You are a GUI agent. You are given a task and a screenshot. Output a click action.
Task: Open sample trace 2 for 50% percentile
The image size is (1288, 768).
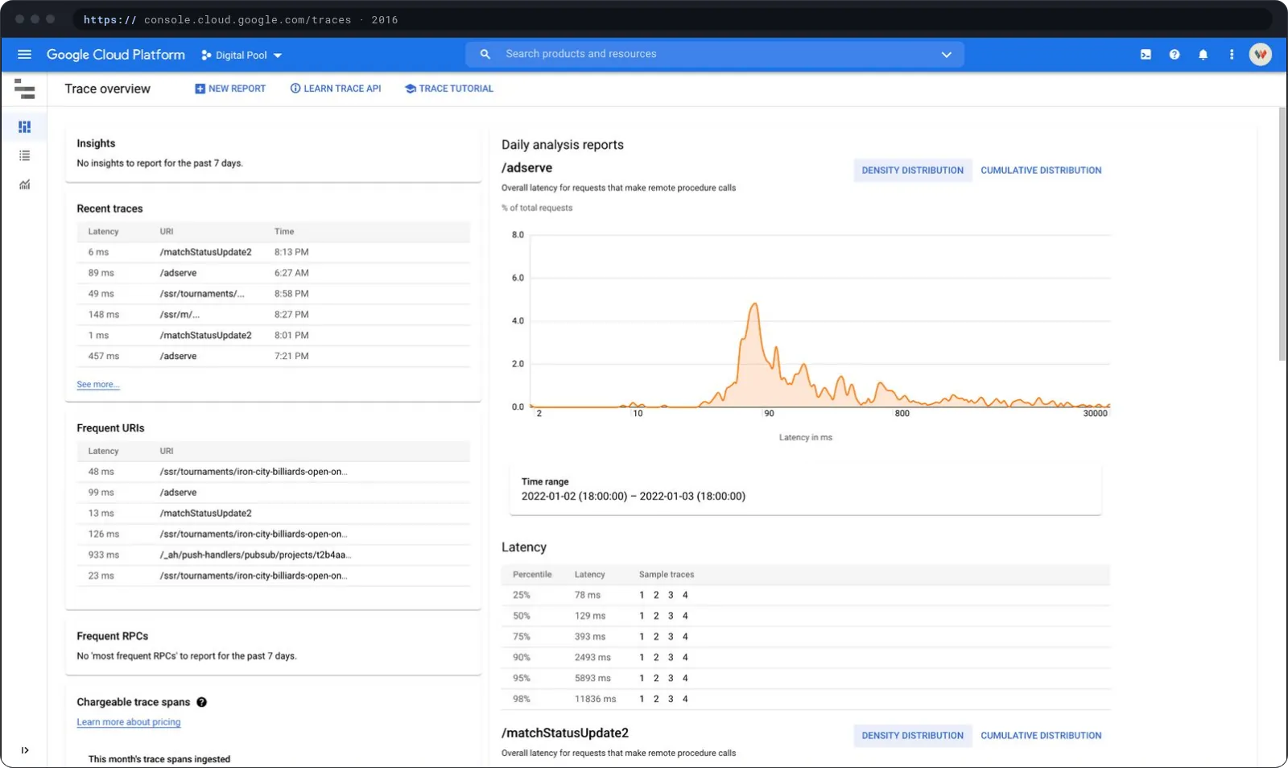(x=656, y=616)
